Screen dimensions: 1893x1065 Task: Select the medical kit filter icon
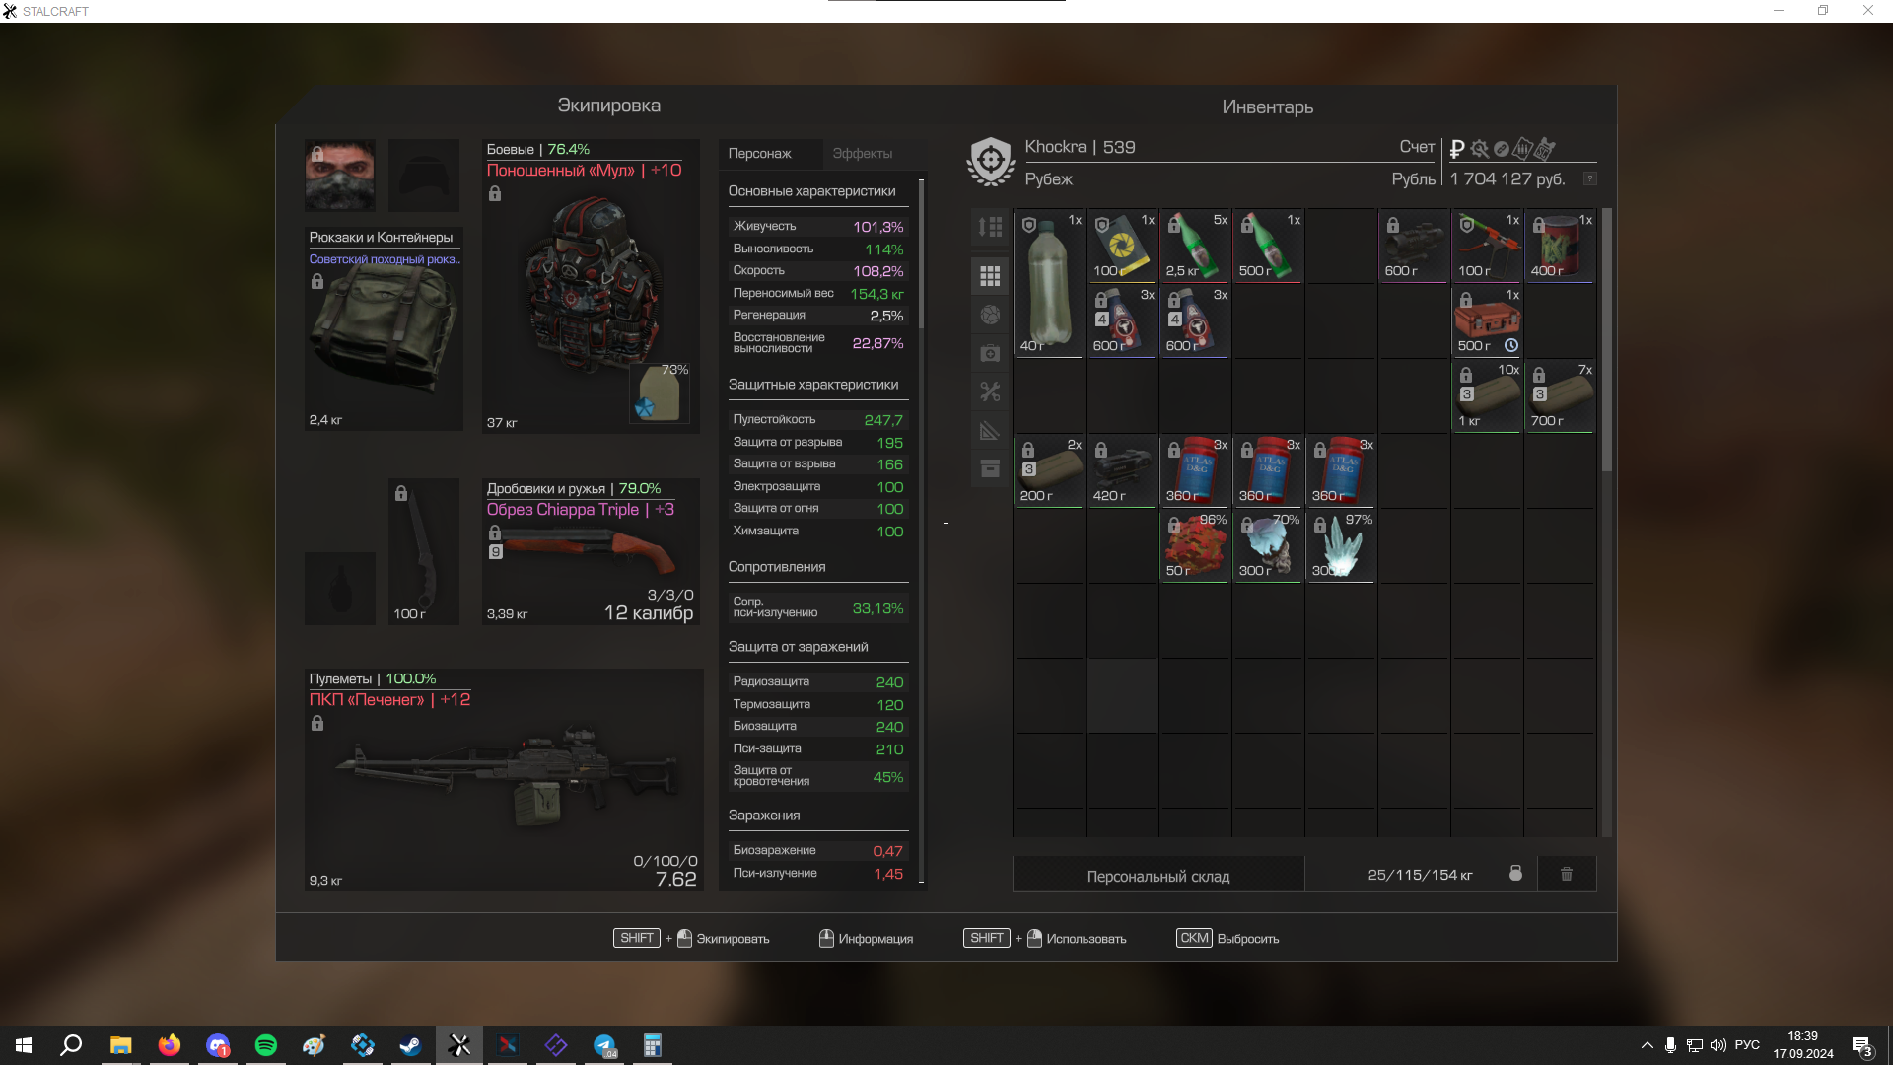click(x=990, y=353)
